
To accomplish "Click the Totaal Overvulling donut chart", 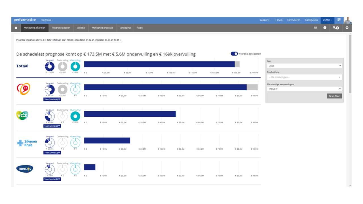I will click(75, 67).
